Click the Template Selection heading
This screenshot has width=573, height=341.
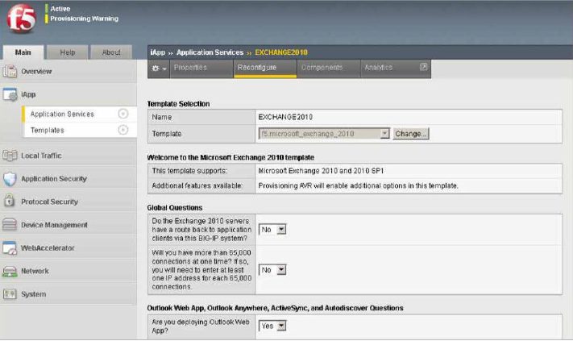click(178, 104)
